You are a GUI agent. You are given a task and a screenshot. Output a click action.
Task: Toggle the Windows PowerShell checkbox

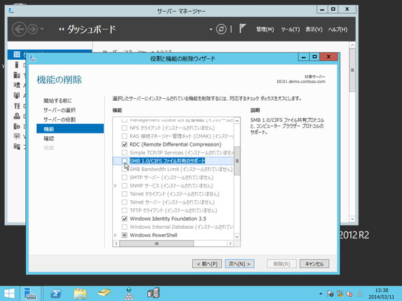click(125, 235)
